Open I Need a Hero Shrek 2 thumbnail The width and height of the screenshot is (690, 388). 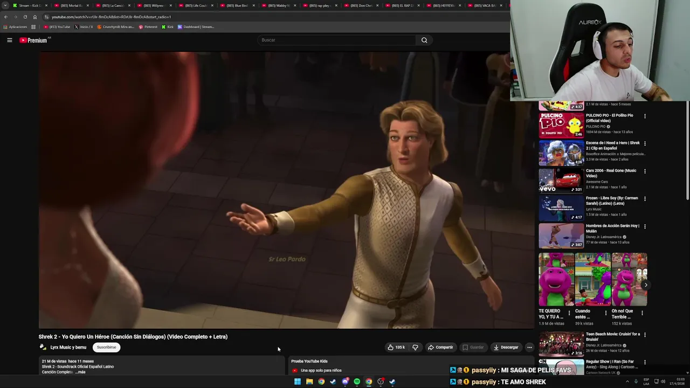point(561,153)
